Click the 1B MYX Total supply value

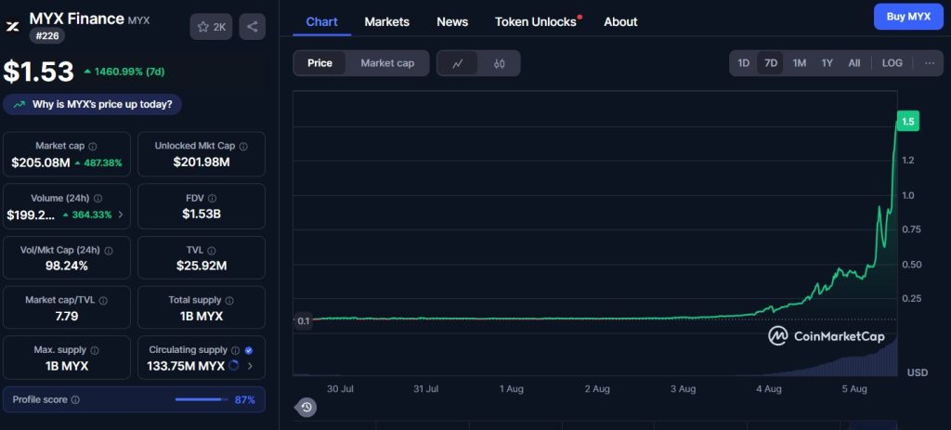point(202,316)
